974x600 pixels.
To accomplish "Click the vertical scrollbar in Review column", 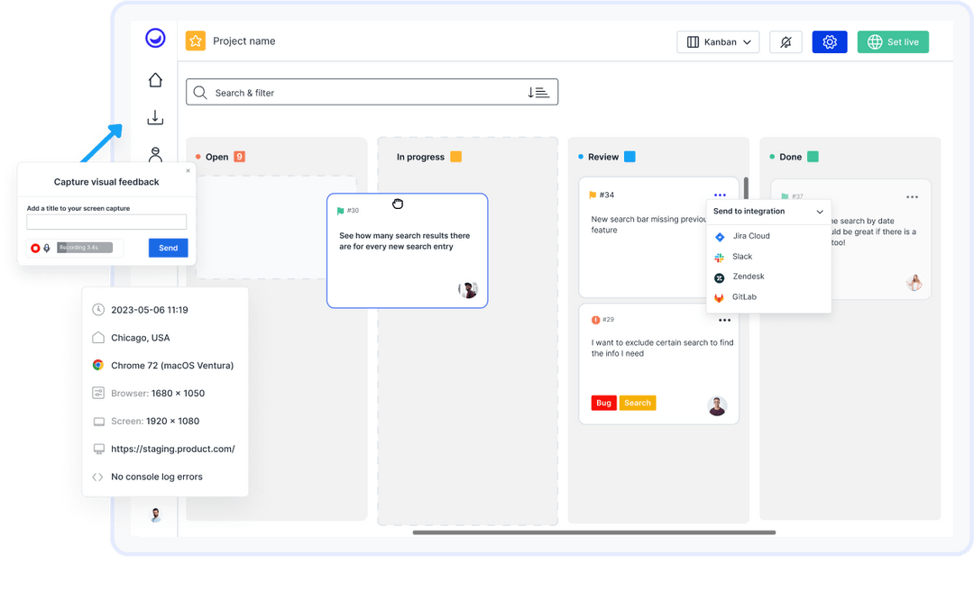I will (x=746, y=188).
